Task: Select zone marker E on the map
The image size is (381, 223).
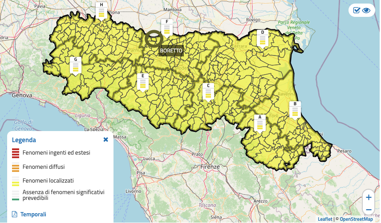Action: coord(142,83)
